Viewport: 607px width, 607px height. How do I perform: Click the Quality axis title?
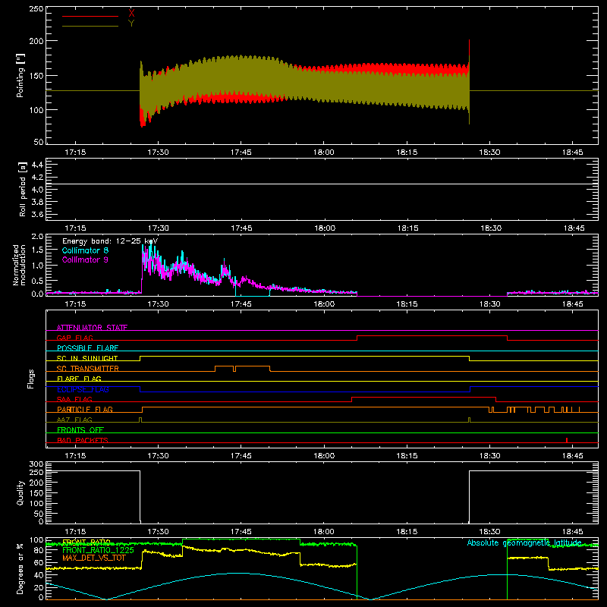coord(20,492)
